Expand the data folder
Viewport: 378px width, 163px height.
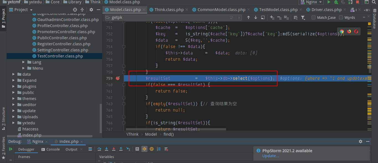13,74
